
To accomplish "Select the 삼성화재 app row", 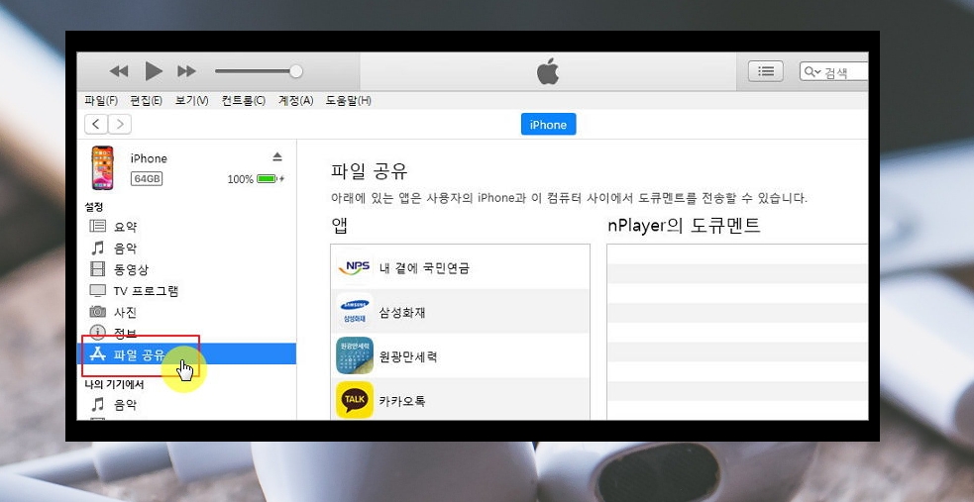I will coord(461,312).
